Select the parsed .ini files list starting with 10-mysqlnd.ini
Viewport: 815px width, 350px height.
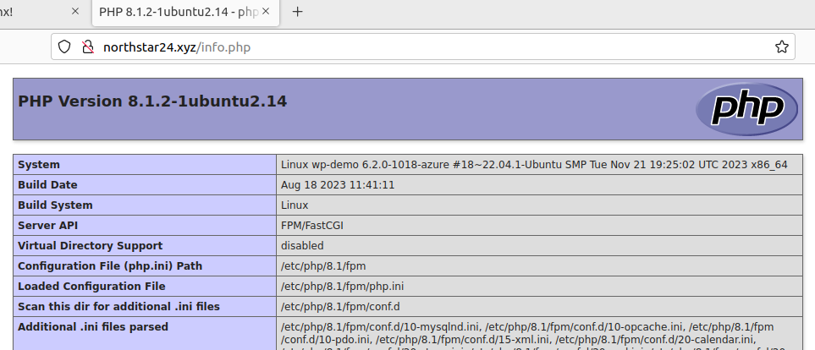tap(534, 336)
